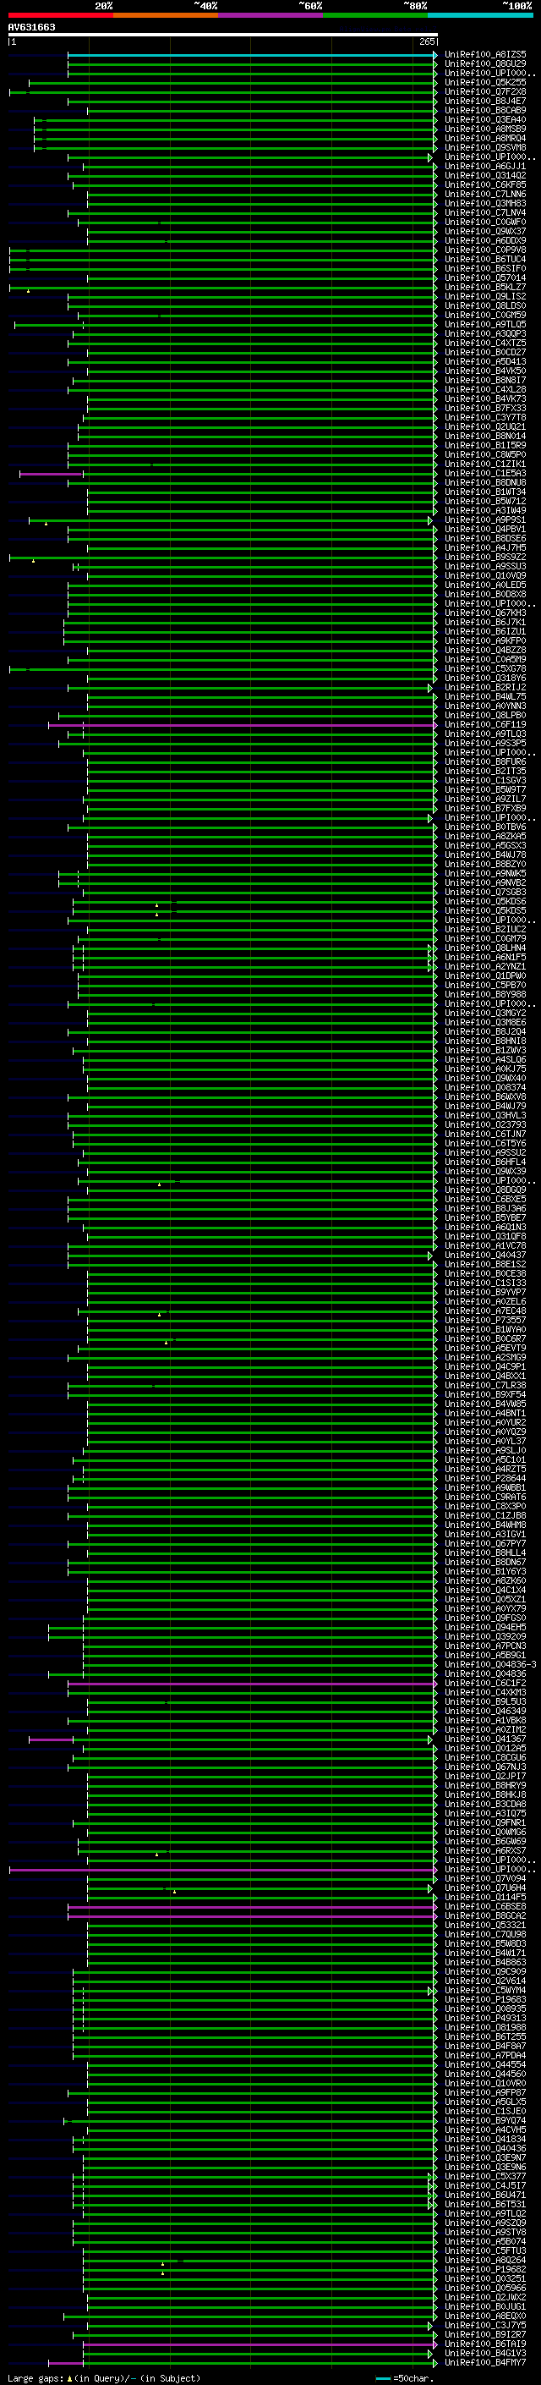The image size is (541, 2385).
Task: Select the query label AV631663
Action: [x=31, y=27]
